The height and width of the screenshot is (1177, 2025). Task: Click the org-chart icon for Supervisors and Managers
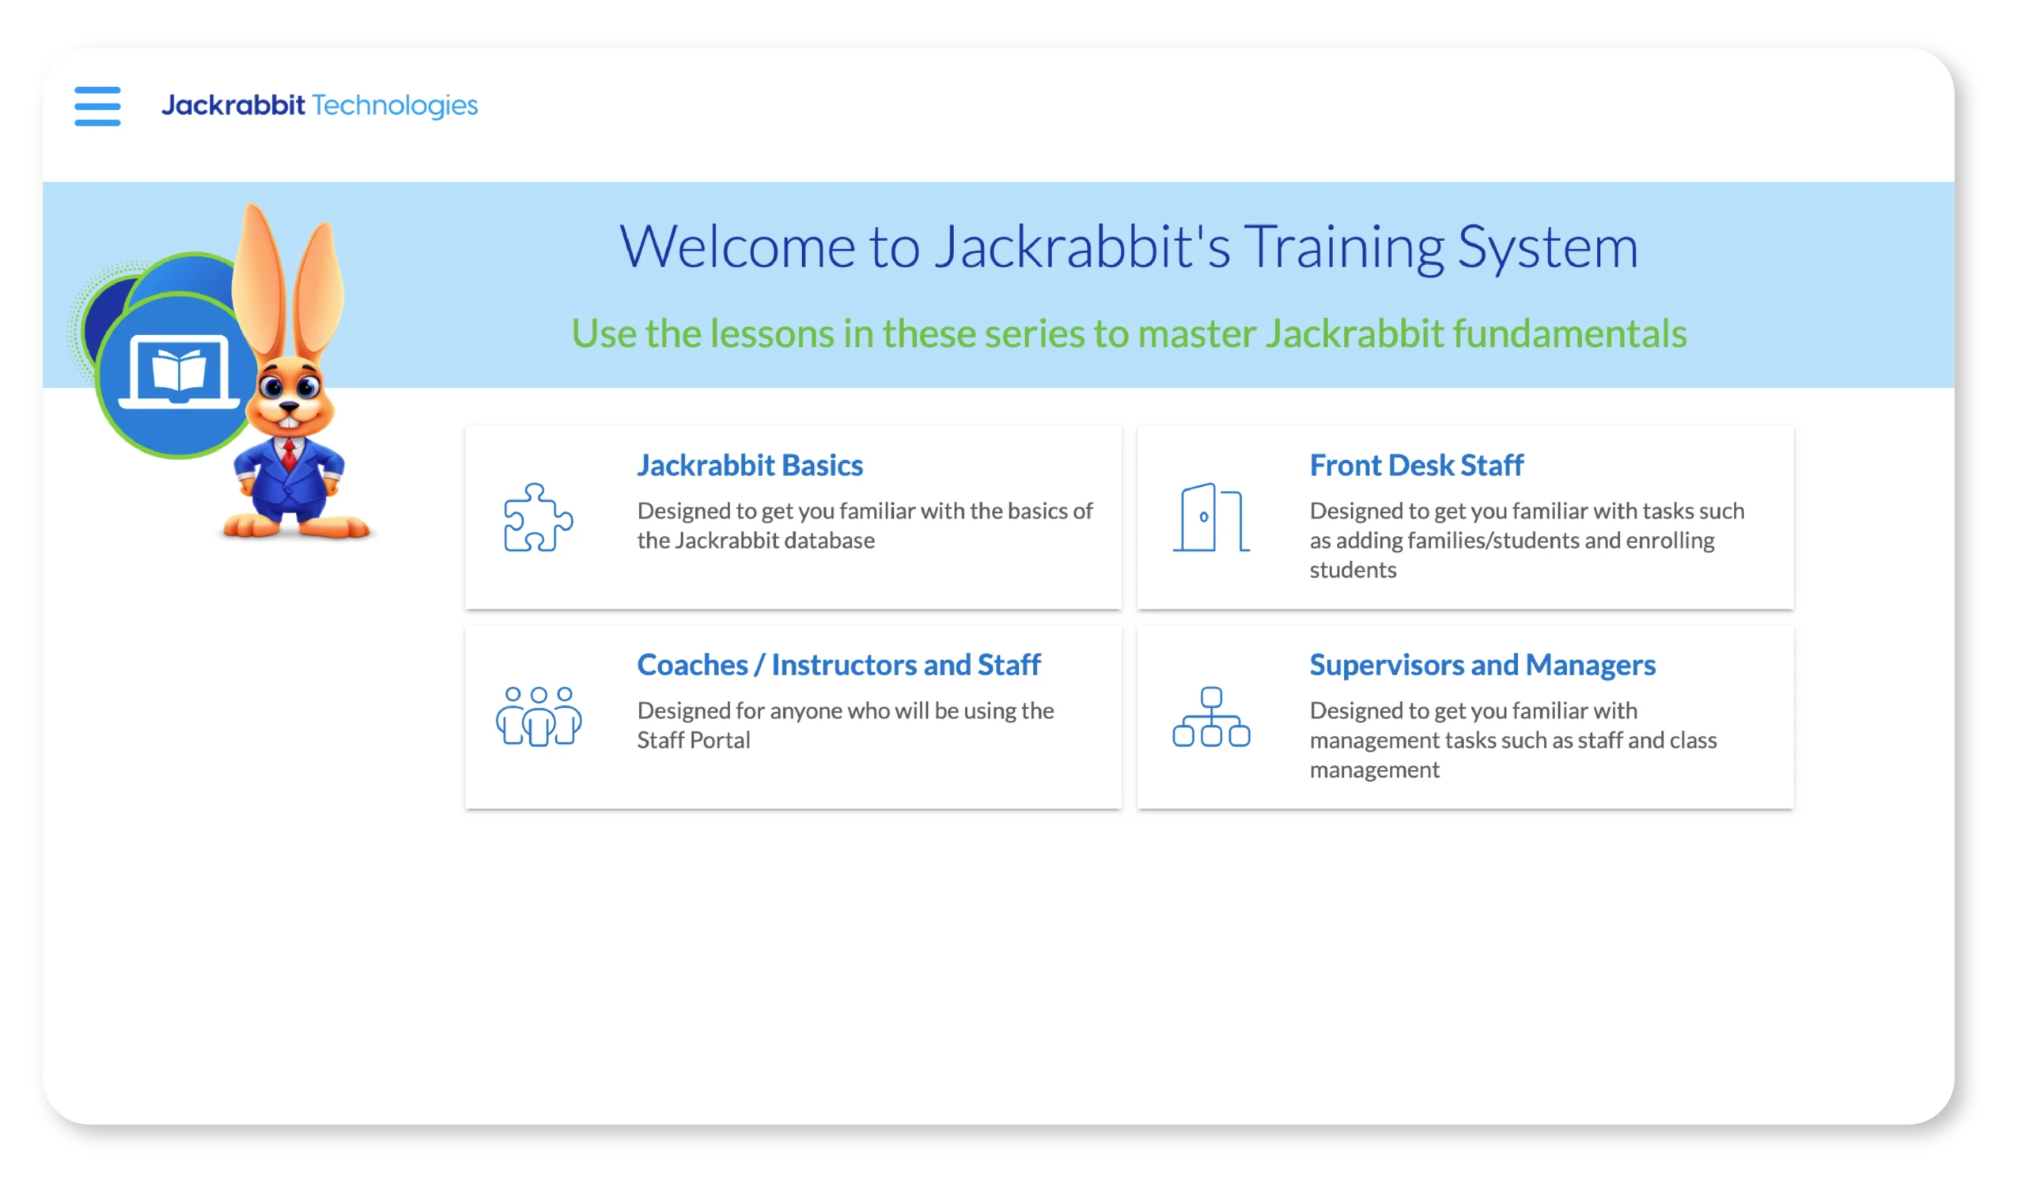pyautogui.click(x=1211, y=717)
